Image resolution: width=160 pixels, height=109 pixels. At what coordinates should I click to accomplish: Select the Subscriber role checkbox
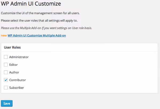tap(6, 88)
